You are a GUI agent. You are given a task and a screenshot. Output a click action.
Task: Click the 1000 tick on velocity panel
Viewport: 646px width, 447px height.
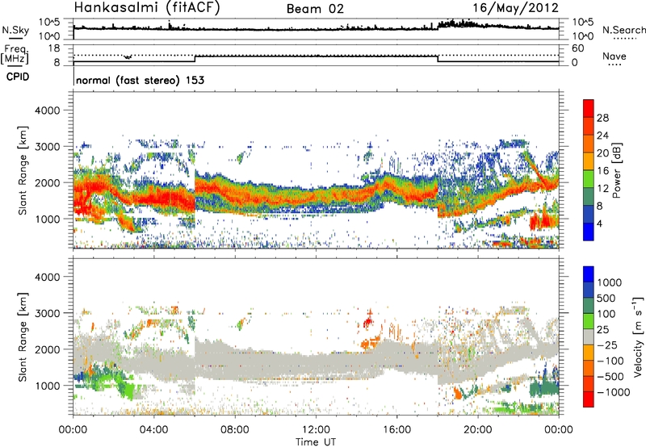[48, 386]
